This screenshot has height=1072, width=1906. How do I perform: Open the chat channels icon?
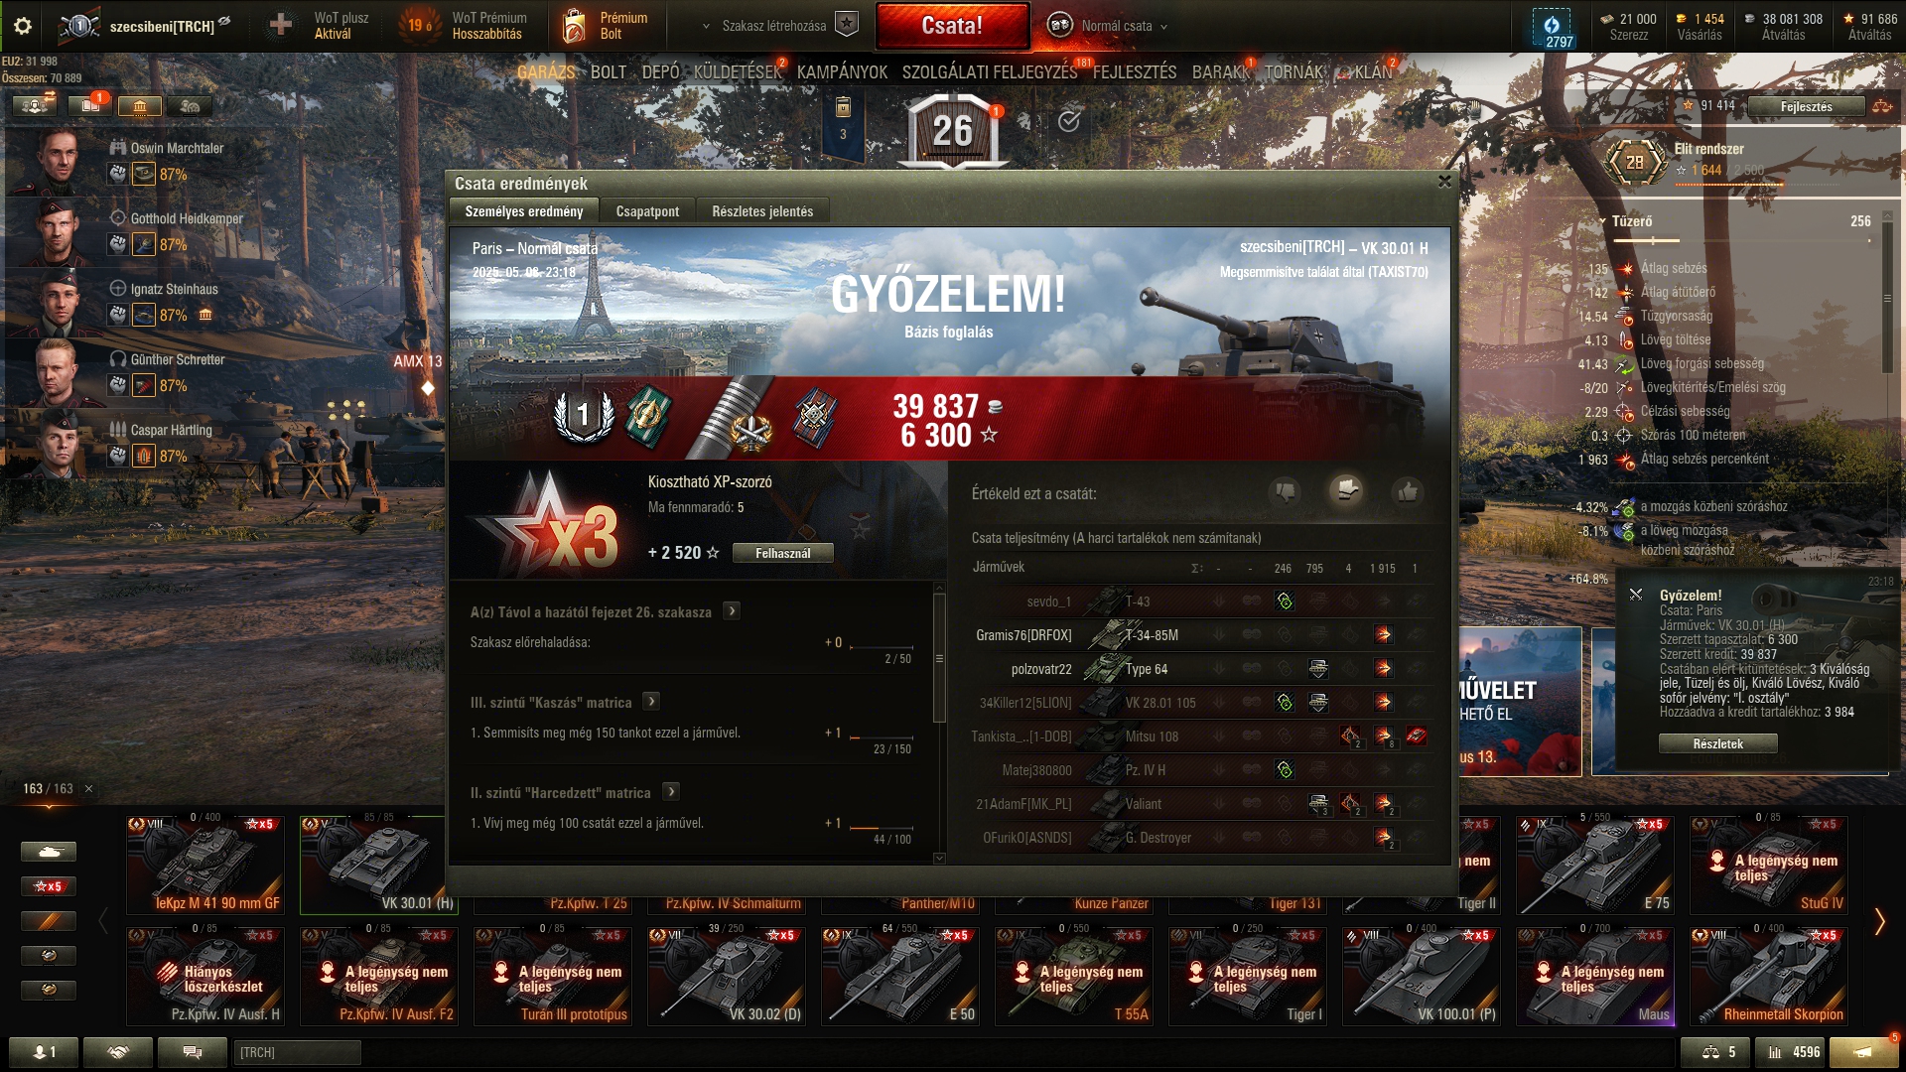[x=193, y=1052]
